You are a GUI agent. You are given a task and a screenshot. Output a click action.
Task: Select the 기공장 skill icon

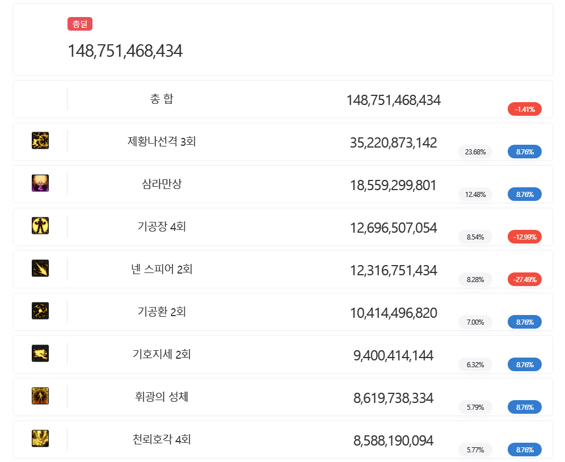pyautogui.click(x=40, y=226)
